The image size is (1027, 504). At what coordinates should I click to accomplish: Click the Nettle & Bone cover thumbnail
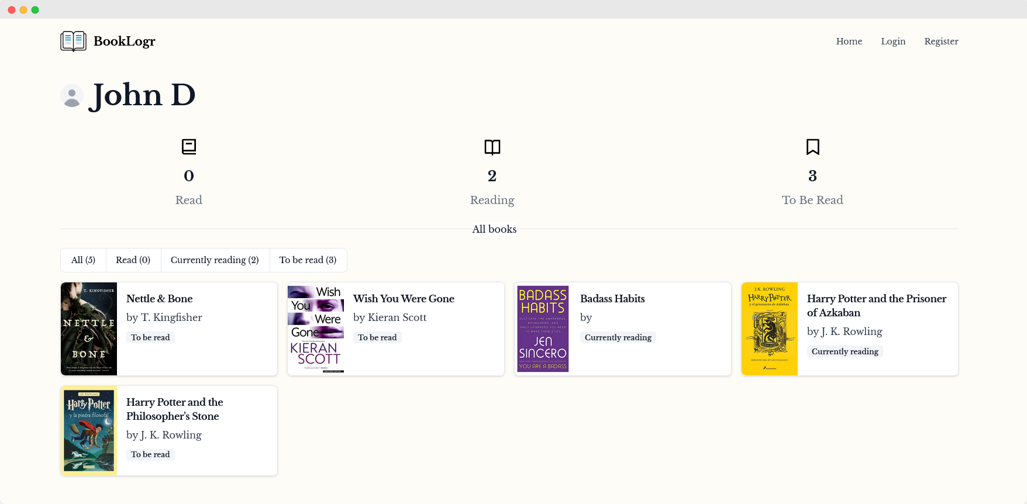click(x=89, y=329)
